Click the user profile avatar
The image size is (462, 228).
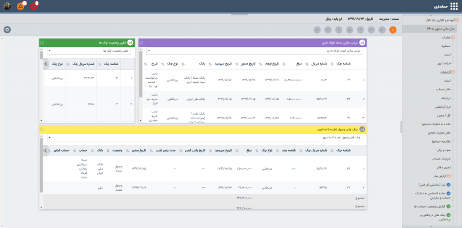point(7,6)
